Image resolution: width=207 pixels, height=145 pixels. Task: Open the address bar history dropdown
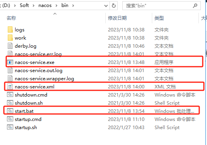click(106, 6)
